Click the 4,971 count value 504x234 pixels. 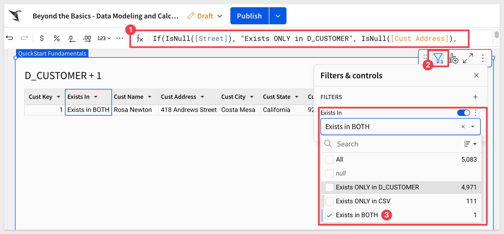pos(469,187)
